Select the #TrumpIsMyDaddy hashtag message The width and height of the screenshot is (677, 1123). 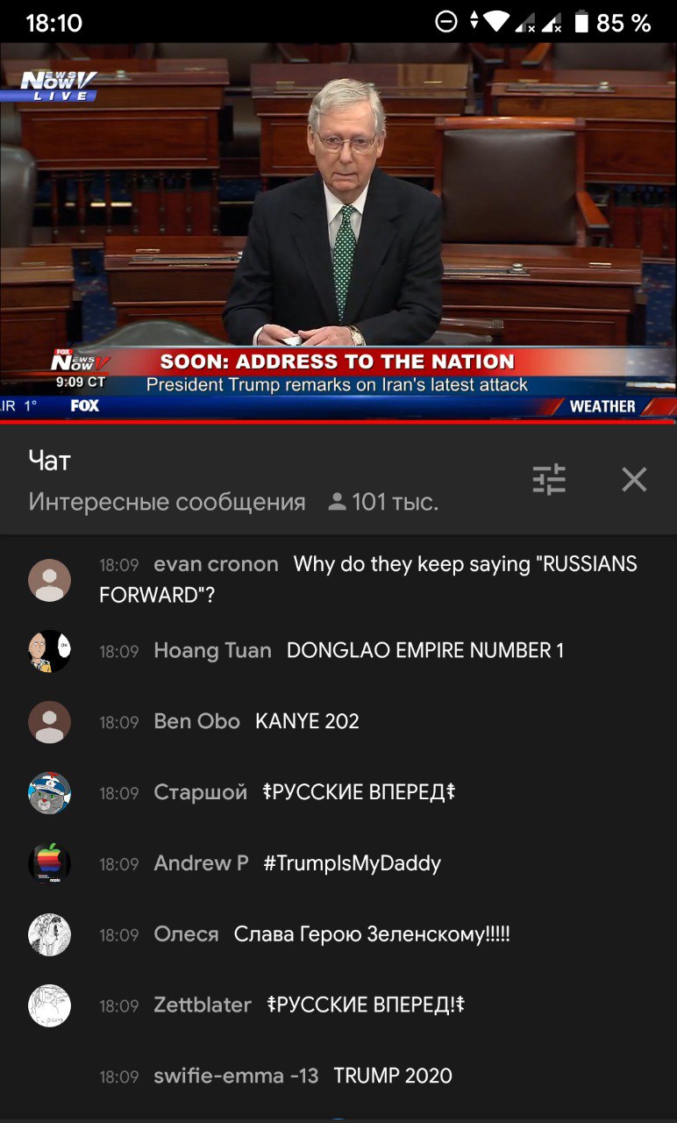click(352, 863)
